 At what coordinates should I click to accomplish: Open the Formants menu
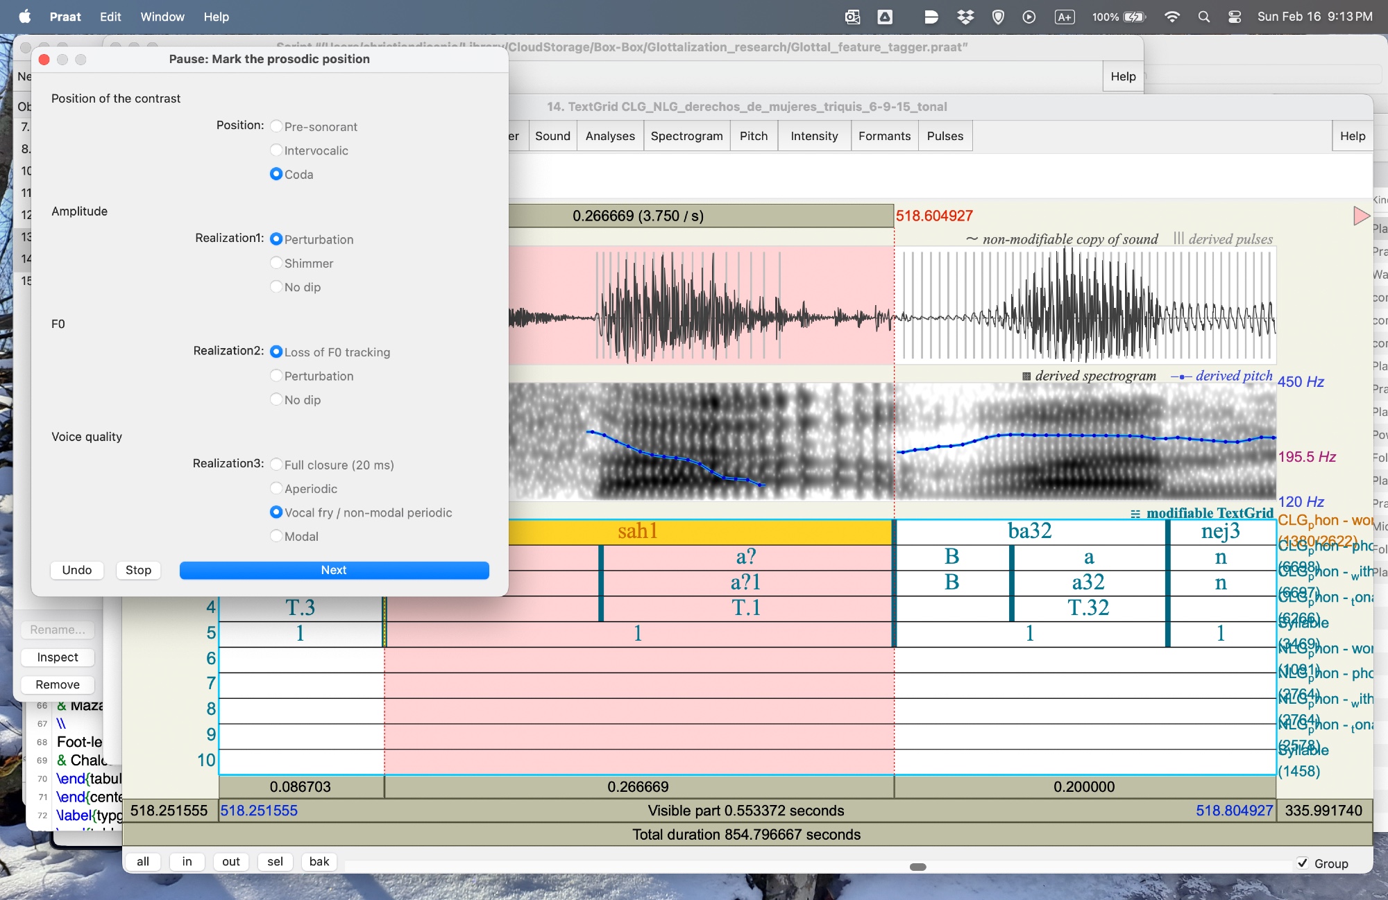click(x=884, y=136)
